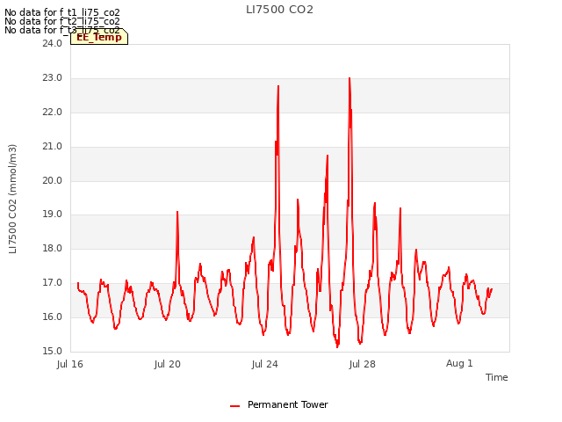562x422 pixels.
Task: Click the No data for f_t1_li75_co2 message
Action: (x=62, y=12)
